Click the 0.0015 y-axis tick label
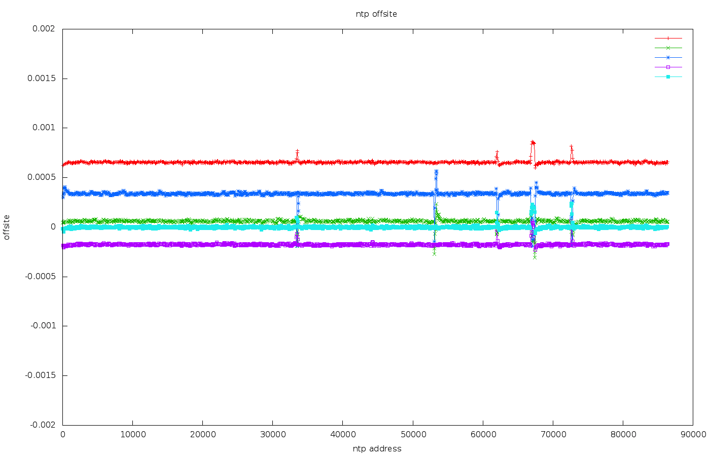The width and height of the screenshot is (710, 456). coord(42,79)
